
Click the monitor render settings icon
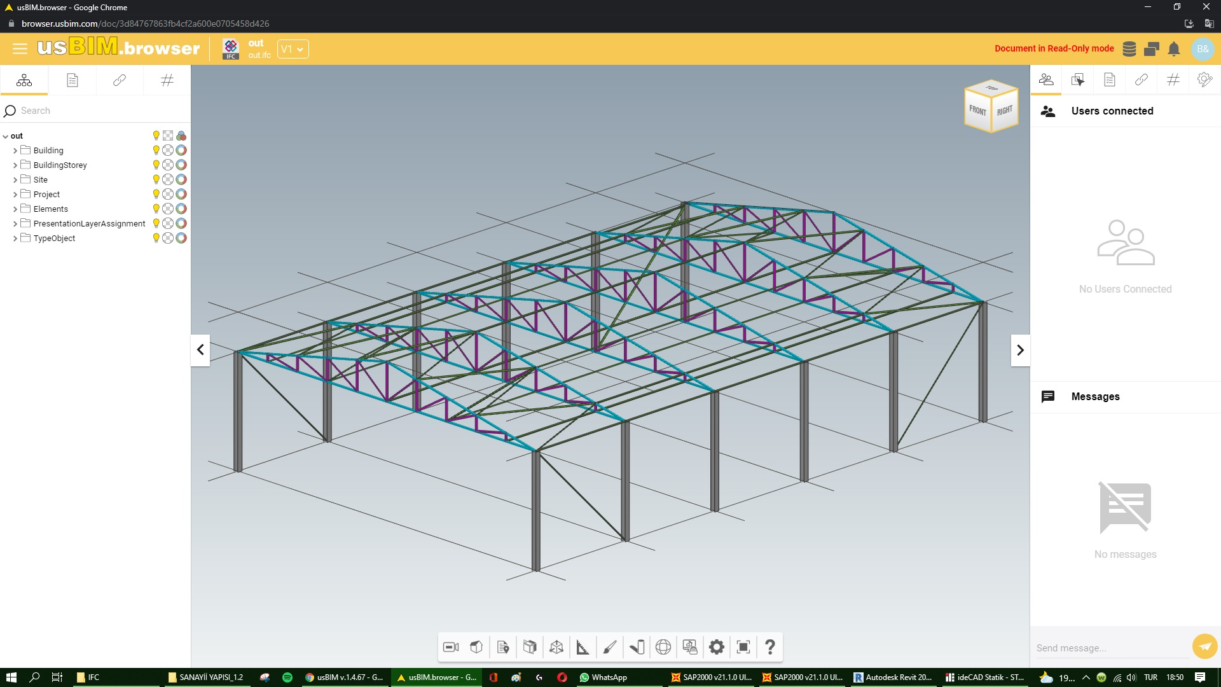click(690, 647)
